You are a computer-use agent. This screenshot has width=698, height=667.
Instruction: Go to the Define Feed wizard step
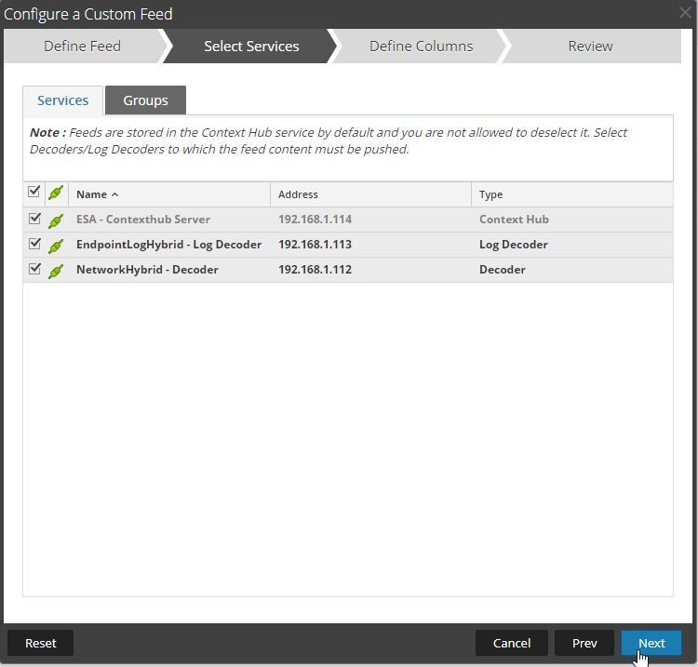82,46
